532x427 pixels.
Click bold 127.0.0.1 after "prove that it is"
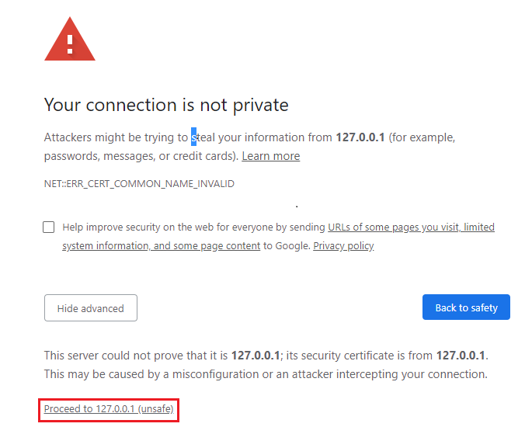[256, 356]
